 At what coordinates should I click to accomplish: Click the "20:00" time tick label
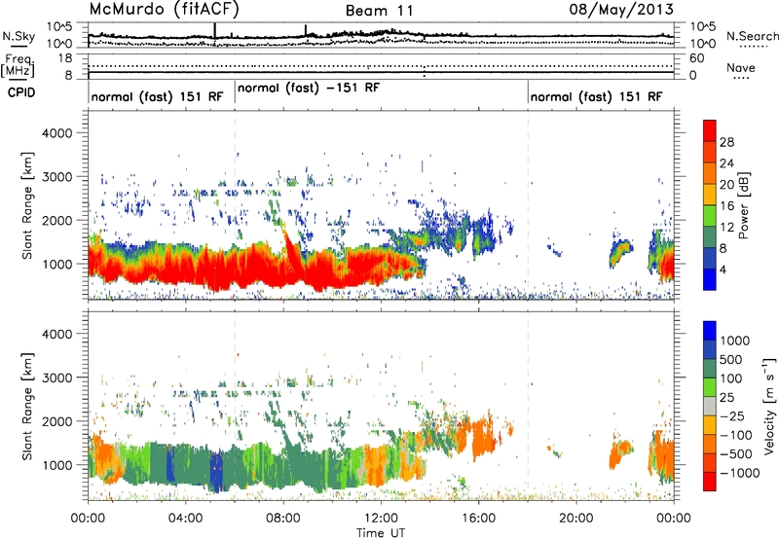pyautogui.click(x=576, y=519)
